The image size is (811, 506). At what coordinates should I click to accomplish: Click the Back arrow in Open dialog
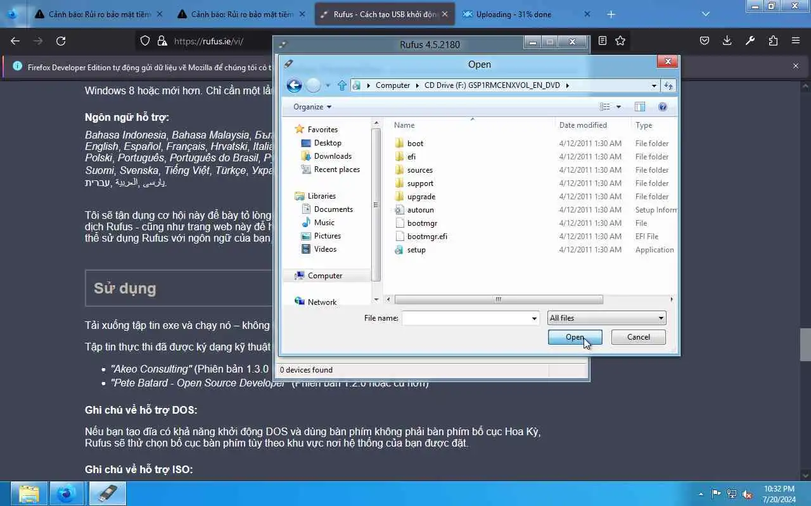tap(294, 85)
